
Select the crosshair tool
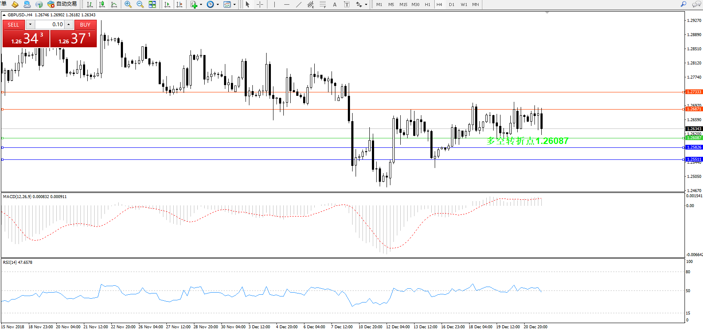point(260,4)
